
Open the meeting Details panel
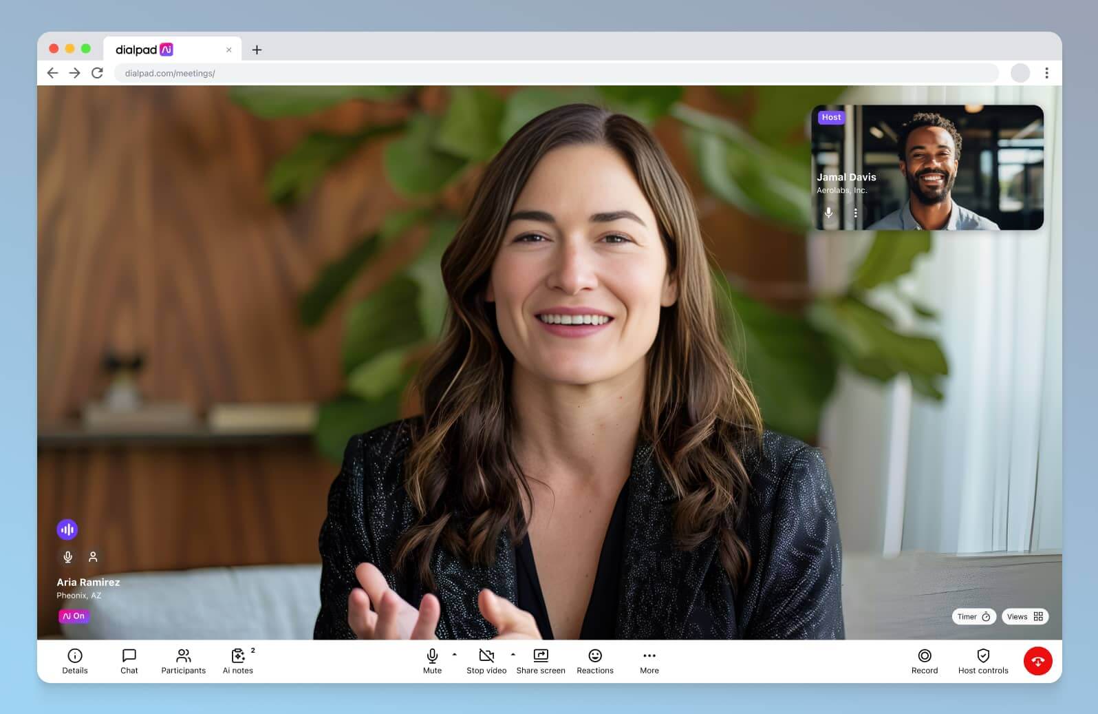pos(75,660)
